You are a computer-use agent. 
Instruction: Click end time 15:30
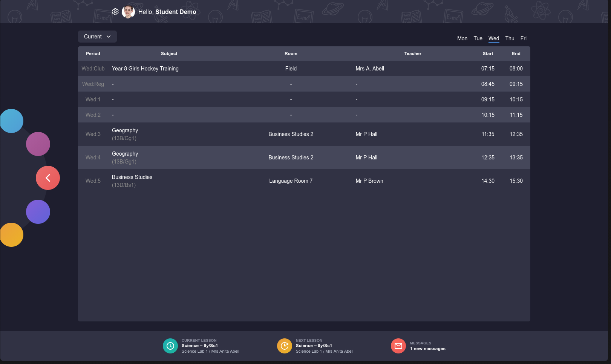click(x=516, y=181)
